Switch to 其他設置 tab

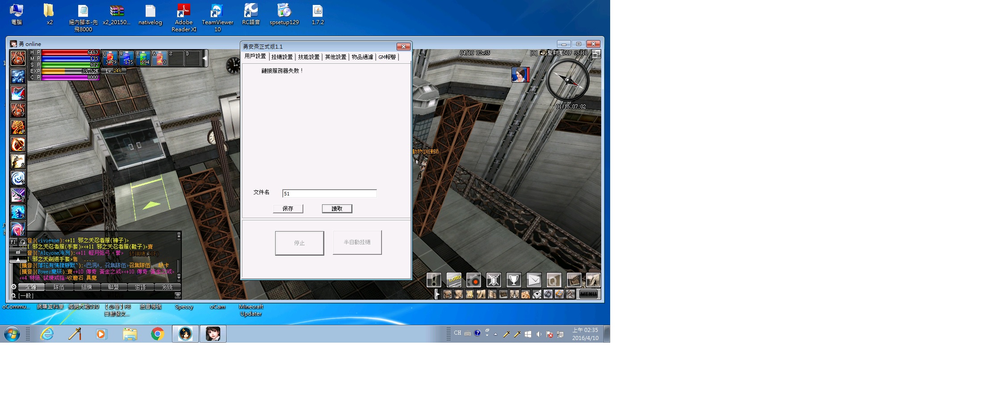coord(335,57)
